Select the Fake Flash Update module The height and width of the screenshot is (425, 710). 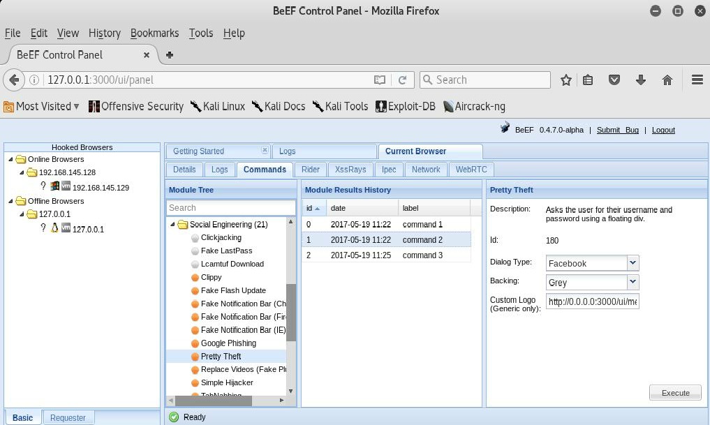[233, 290]
